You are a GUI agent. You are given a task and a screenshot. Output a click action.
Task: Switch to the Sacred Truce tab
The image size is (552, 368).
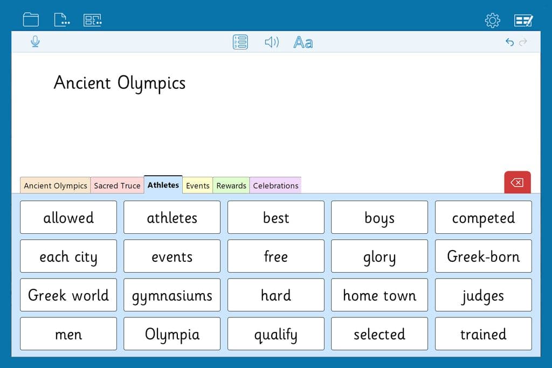click(x=117, y=185)
